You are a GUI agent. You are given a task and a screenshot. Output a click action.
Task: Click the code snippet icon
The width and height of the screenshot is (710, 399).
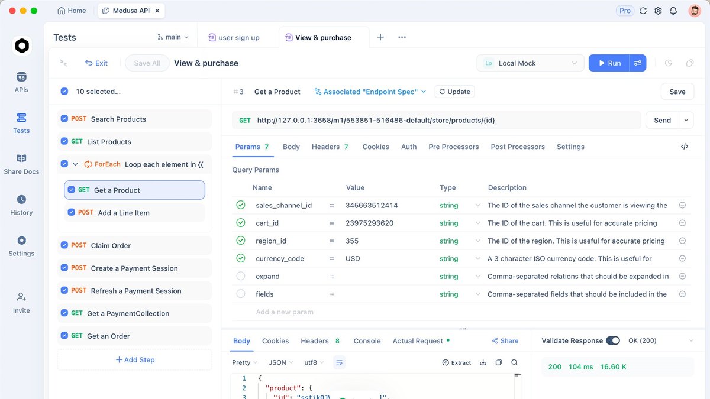point(685,147)
